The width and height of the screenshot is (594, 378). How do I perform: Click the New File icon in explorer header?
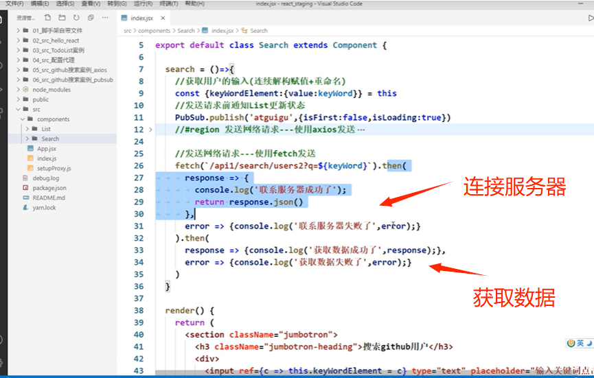coord(47,17)
